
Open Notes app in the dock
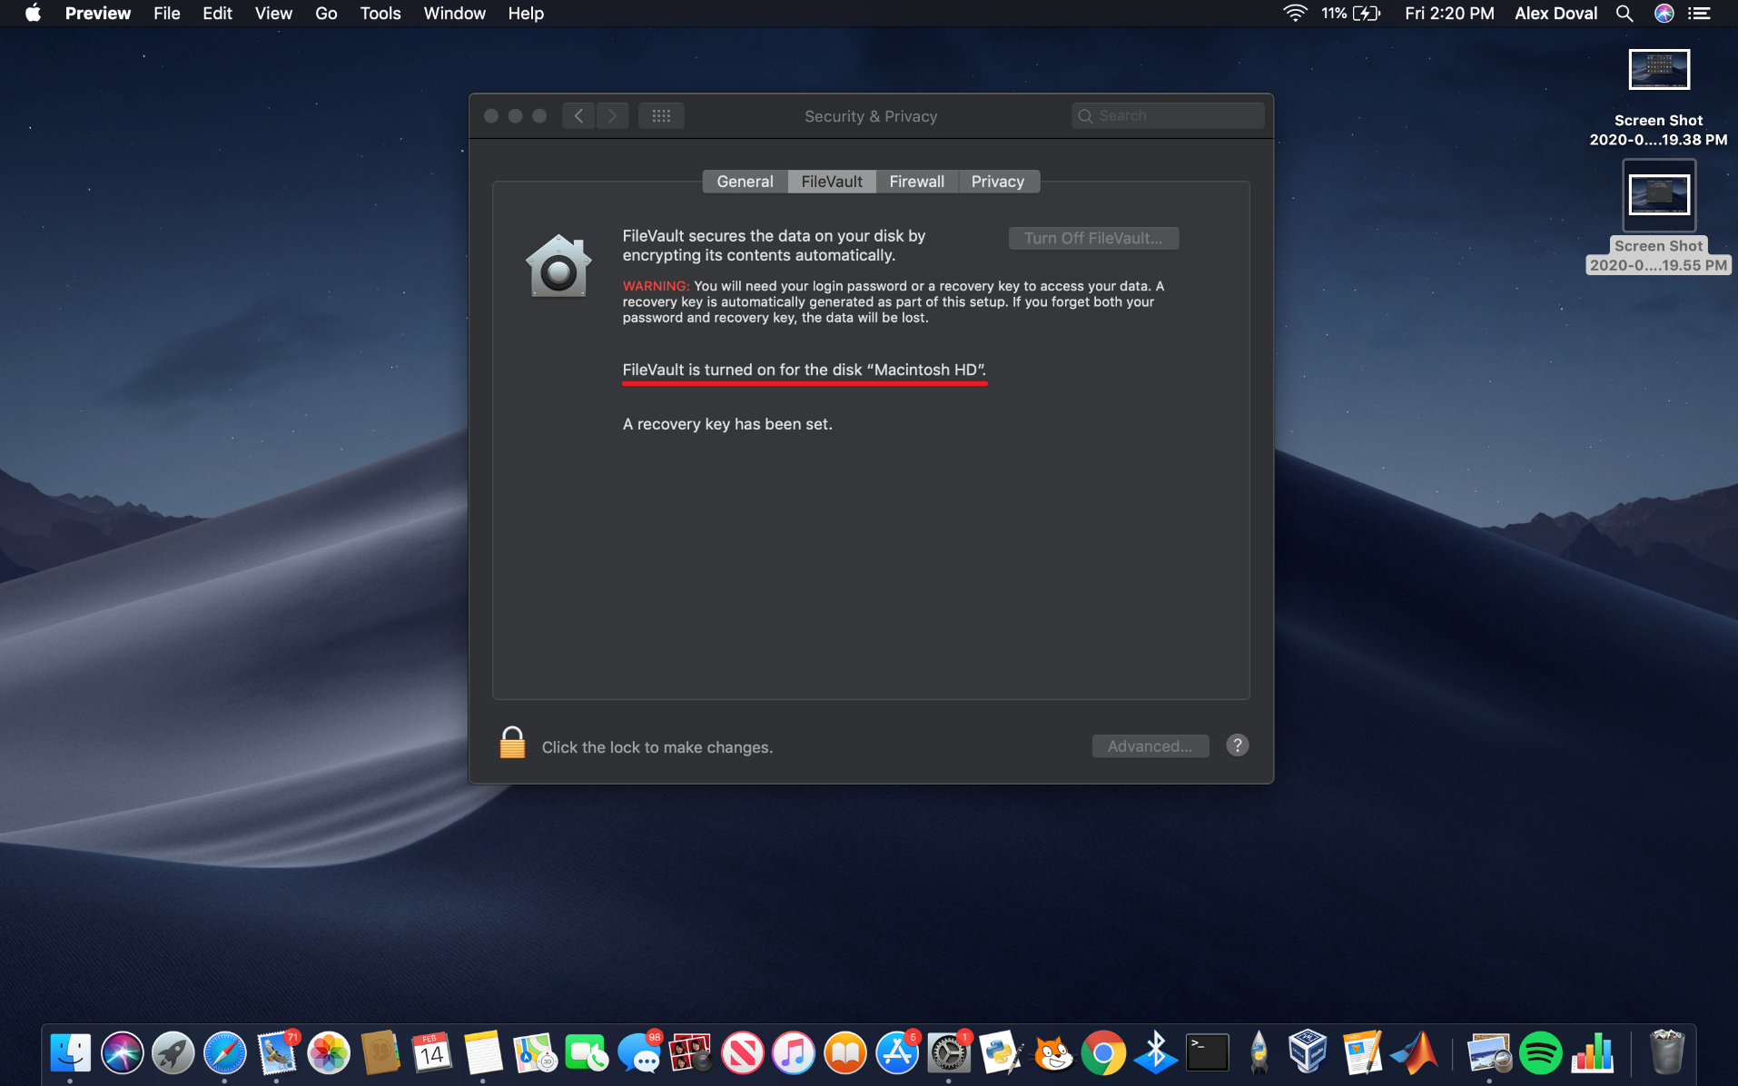(482, 1053)
